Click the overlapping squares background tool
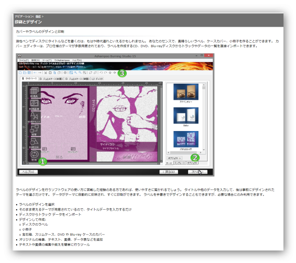 pyautogui.click(x=34, y=130)
